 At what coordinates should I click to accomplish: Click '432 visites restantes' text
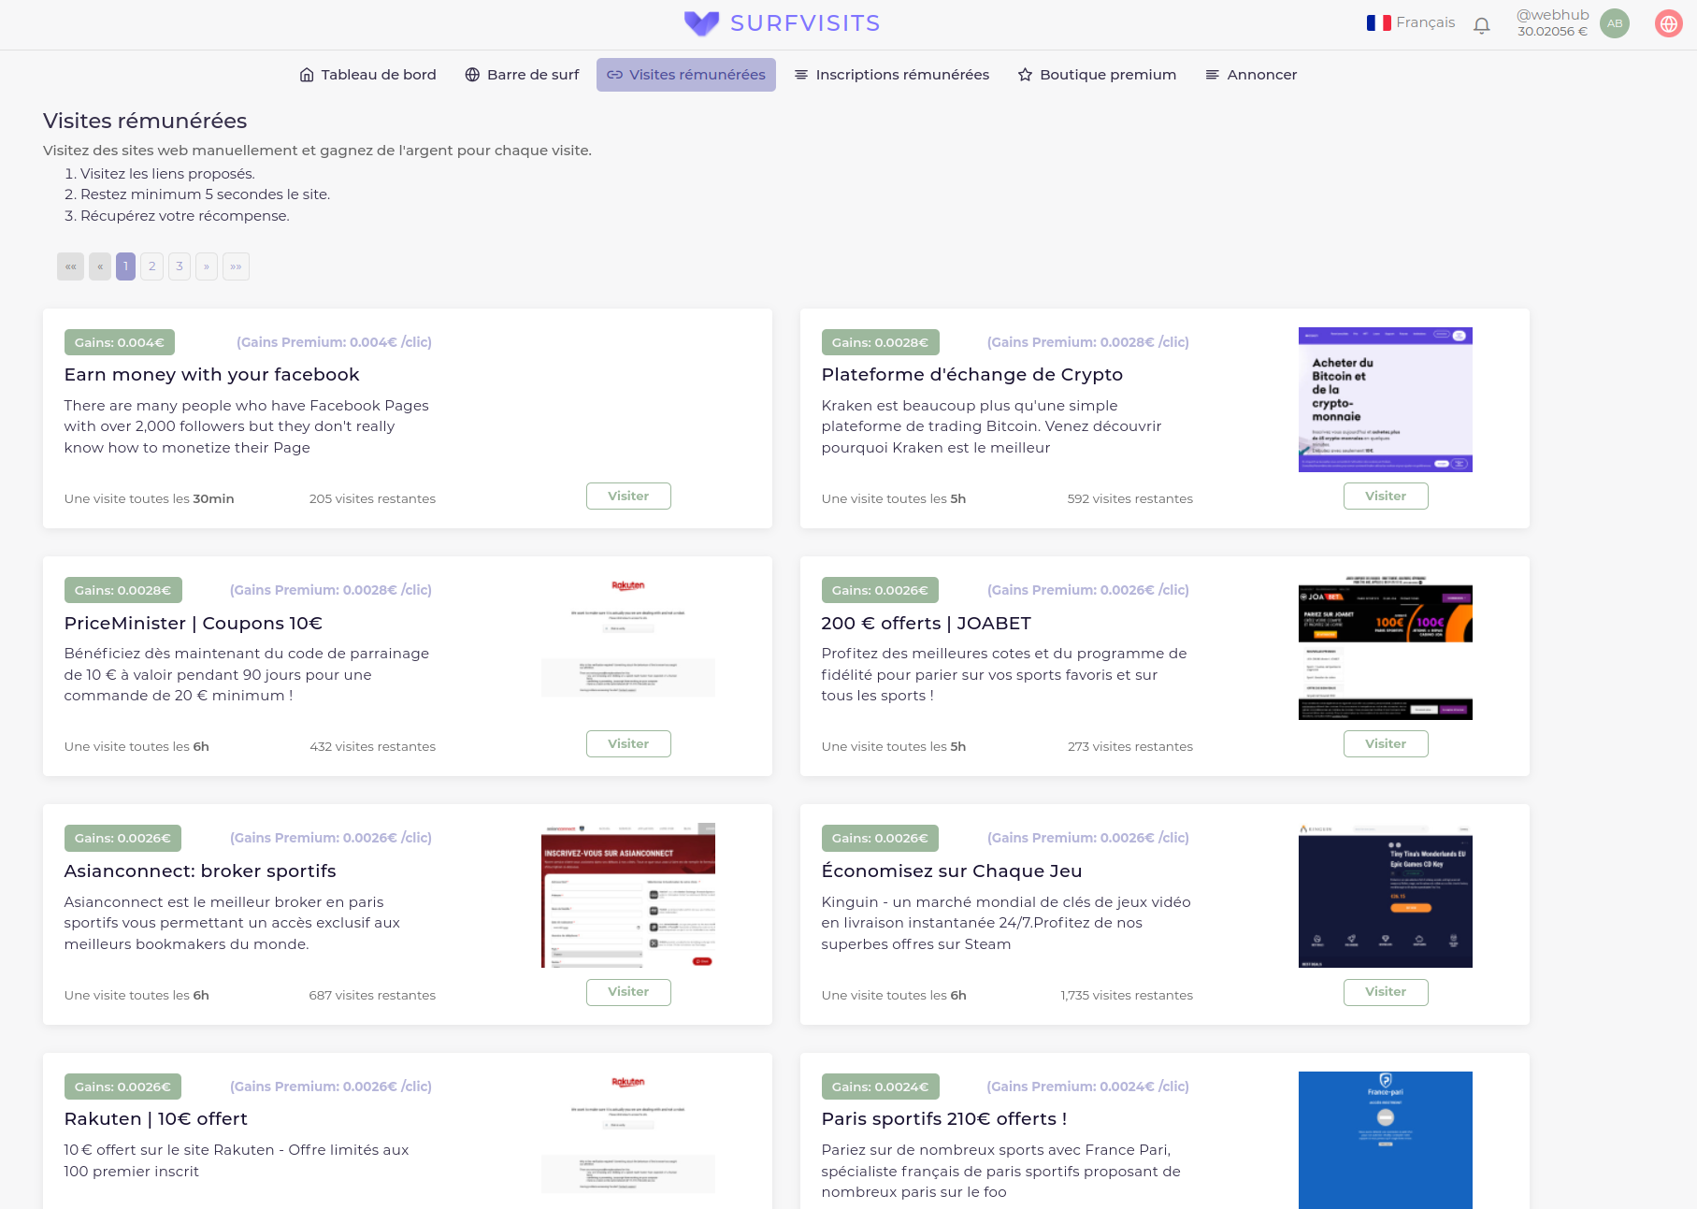[x=372, y=747]
